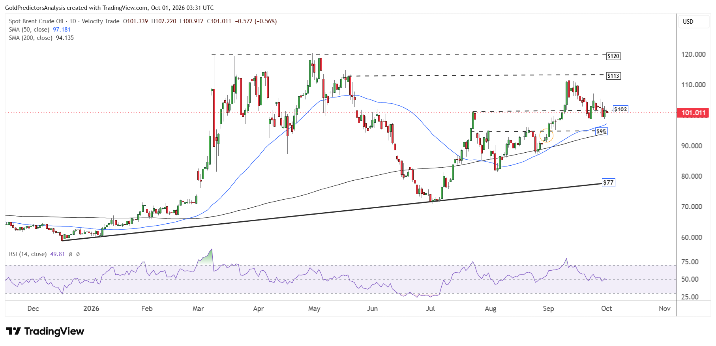Click the $120 resistance level label
The width and height of the screenshot is (716, 346).
coord(613,56)
